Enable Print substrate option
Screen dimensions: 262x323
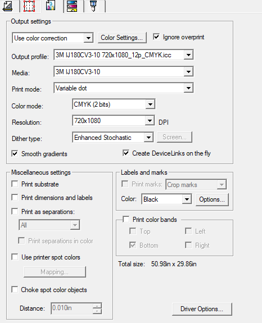(x=15, y=184)
